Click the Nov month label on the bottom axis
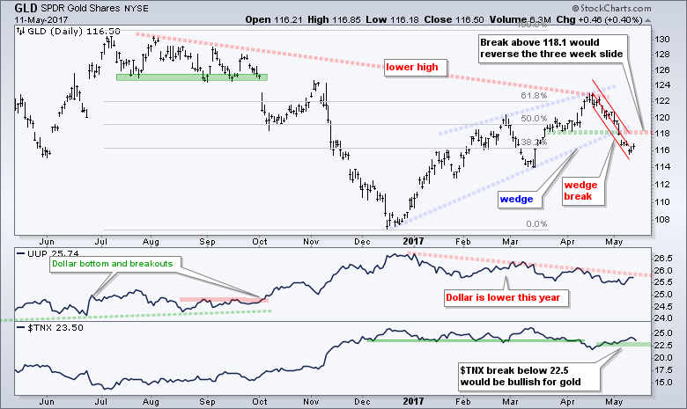This screenshot has width=687, height=409. click(311, 402)
